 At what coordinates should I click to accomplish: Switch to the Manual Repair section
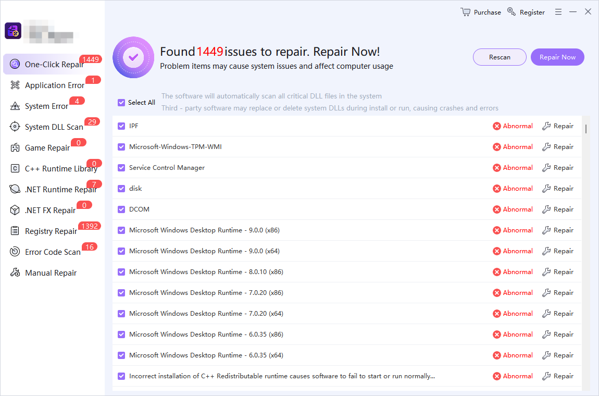coord(51,273)
